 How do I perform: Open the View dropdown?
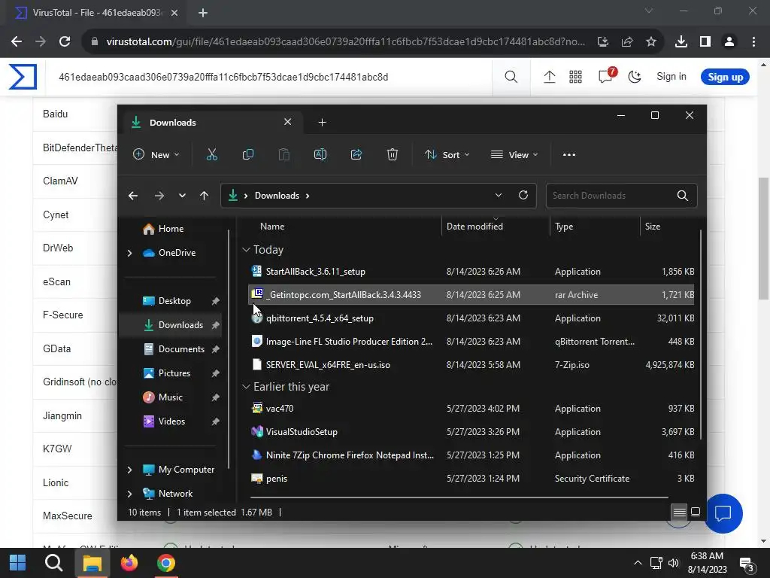pyautogui.click(x=514, y=155)
